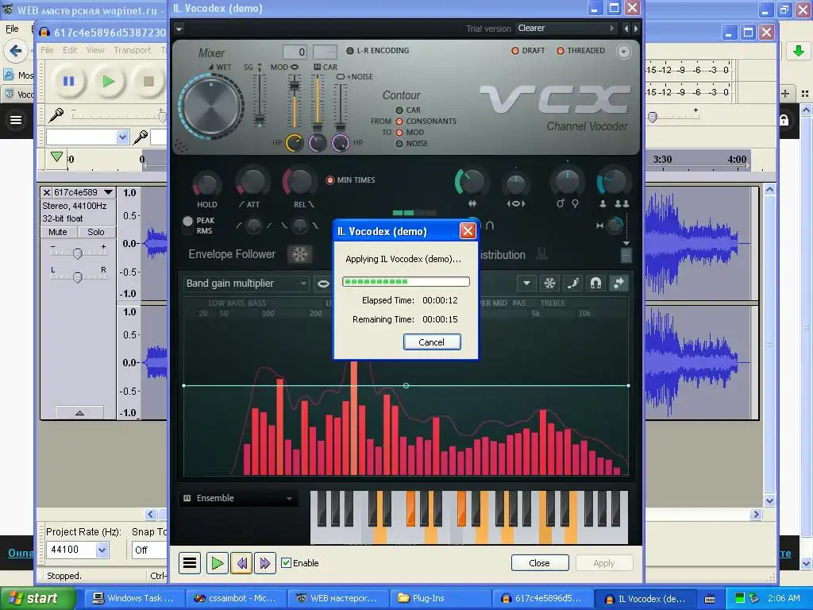This screenshot has width=813, height=610.
Task: Click the WET mixer knob
Action: coord(211,106)
